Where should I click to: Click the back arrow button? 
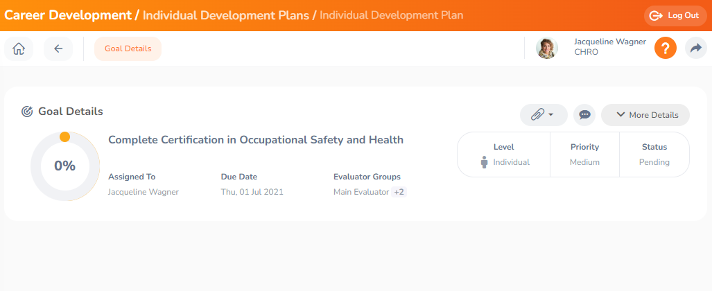58,48
